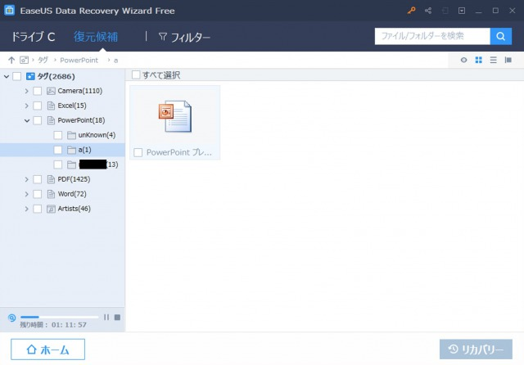Click the file/folder search input field
This screenshot has height=365, width=524.
(432, 36)
